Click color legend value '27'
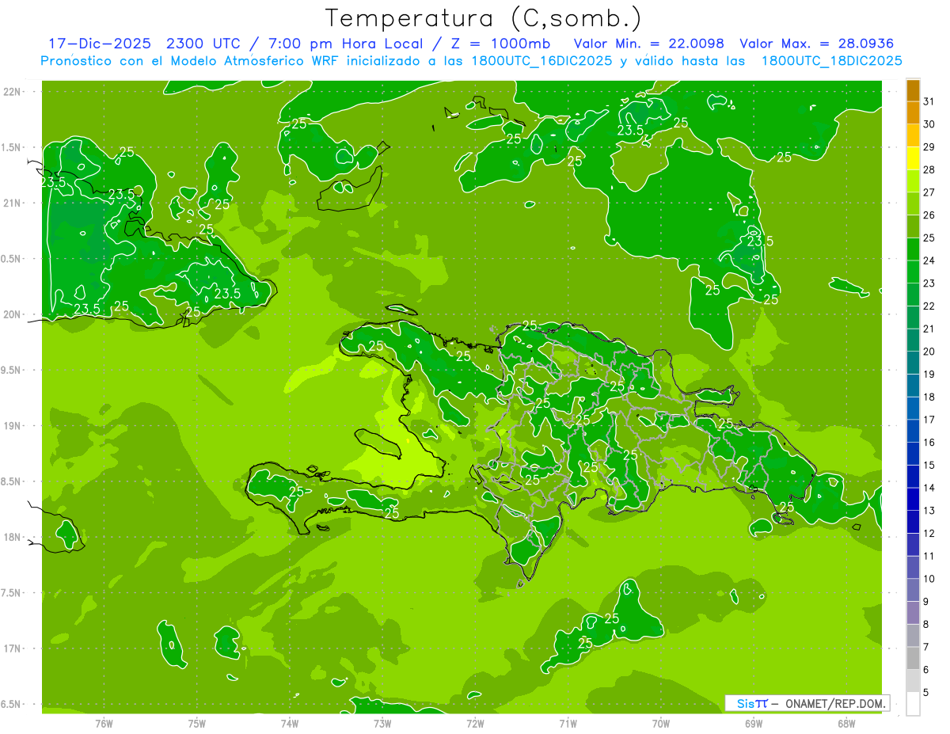Screen dimensions: 950x734 pos(929,192)
